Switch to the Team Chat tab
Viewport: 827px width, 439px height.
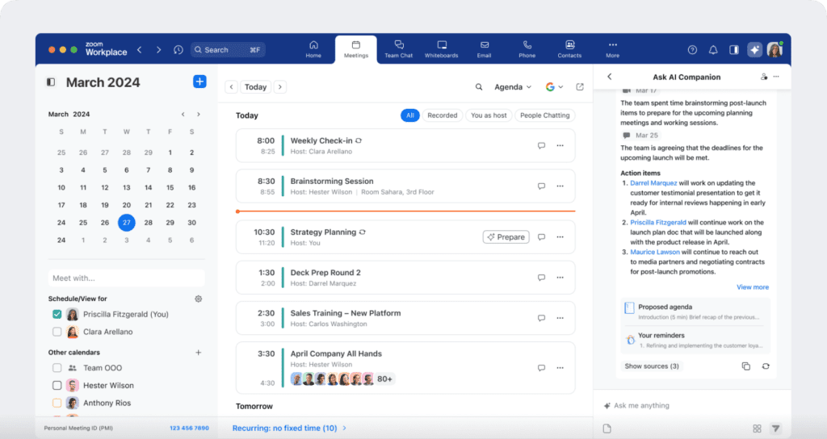click(398, 49)
